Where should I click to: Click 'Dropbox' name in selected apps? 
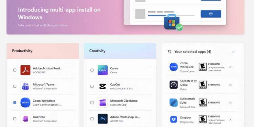(x=186, y=118)
